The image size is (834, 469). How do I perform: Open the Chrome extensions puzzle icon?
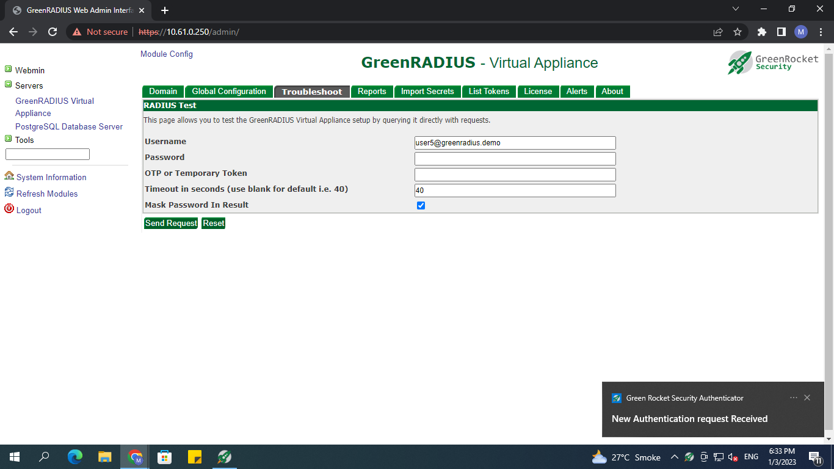[x=762, y=32]
